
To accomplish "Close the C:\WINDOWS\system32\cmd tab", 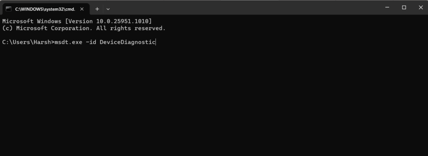I will tap(82, 9).
